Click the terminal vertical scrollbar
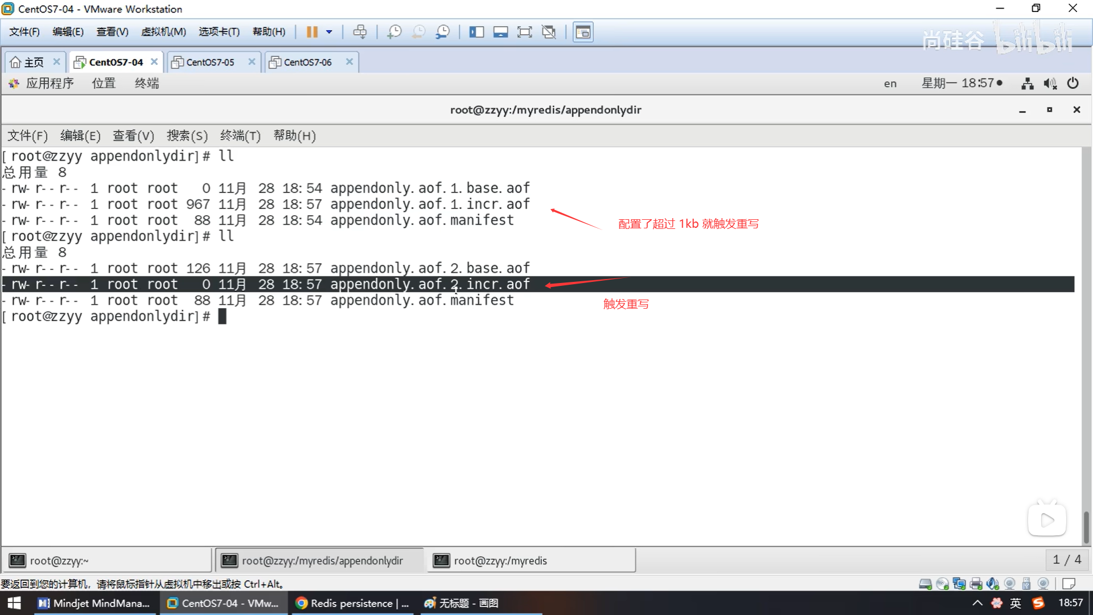1093x615 pixels. (x=1086, y=527)
